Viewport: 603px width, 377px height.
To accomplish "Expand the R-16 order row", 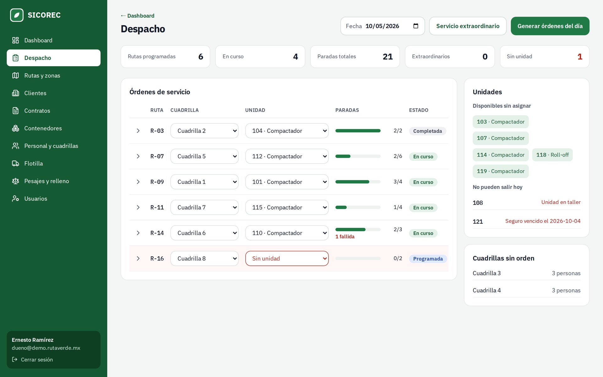I will [x=138, y=259].
